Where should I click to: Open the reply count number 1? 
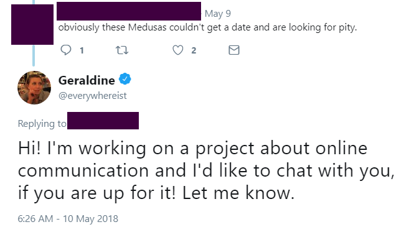point(82,50)
